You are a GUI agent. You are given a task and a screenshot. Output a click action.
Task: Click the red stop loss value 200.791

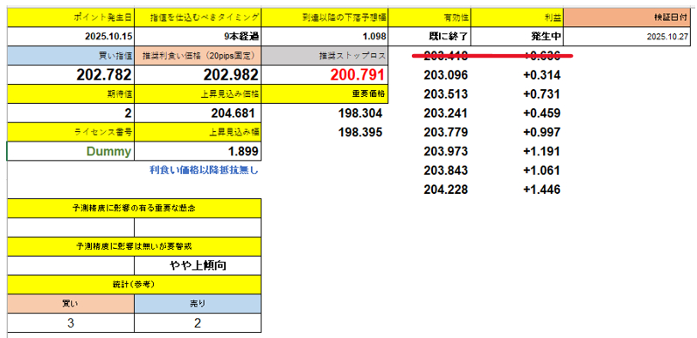[x=325, y=75]
